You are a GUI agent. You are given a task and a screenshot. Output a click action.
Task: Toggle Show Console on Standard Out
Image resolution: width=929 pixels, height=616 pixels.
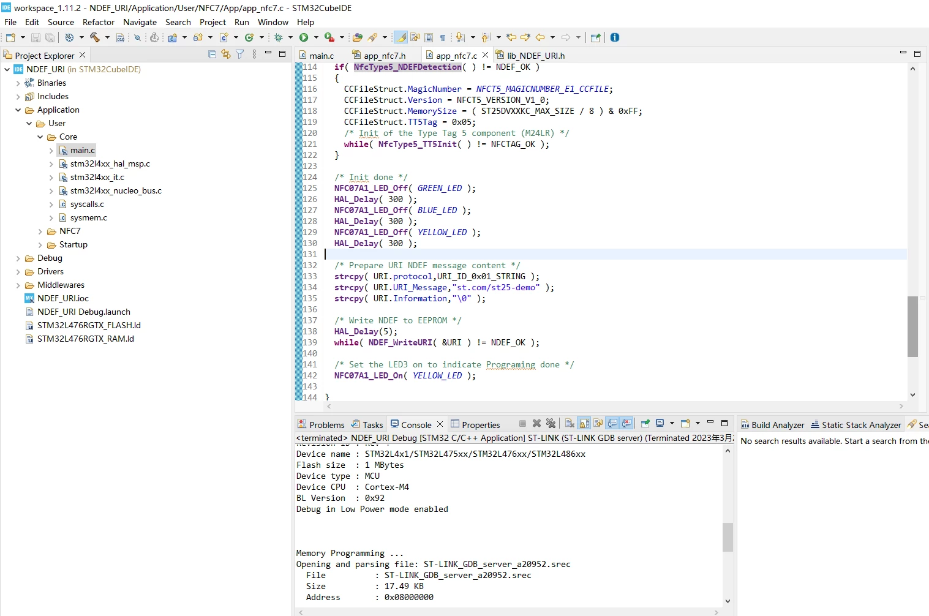(x=612, y=423)
